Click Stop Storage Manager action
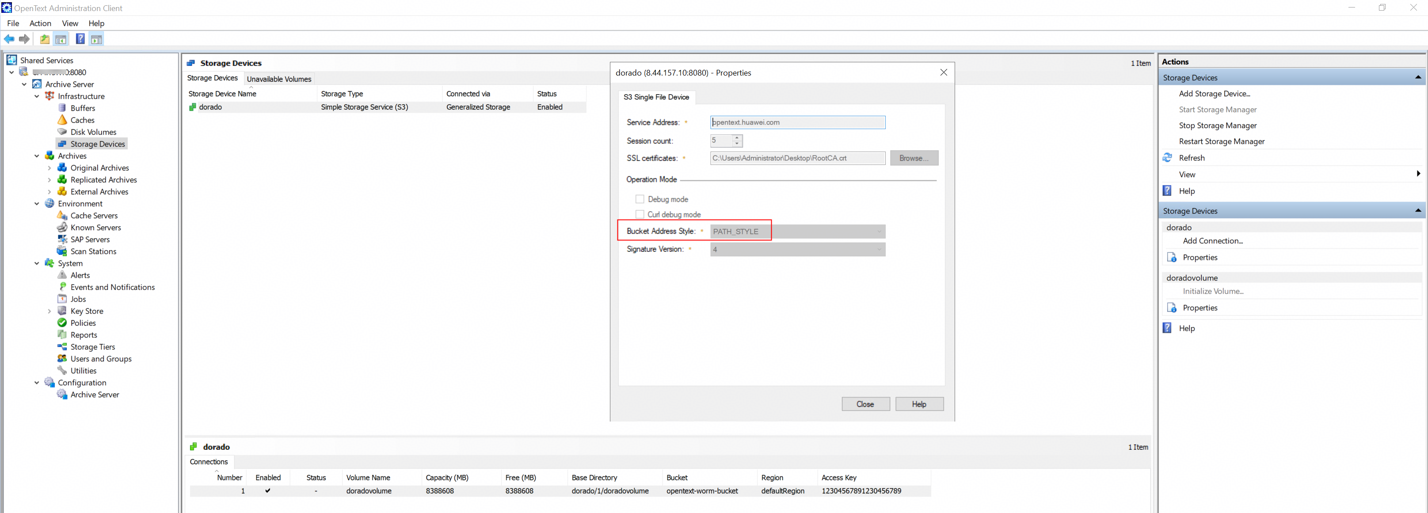 tap(1217, 126)
